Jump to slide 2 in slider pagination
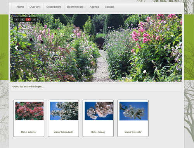This screenshot has width=194, height=148. point(23,20)
